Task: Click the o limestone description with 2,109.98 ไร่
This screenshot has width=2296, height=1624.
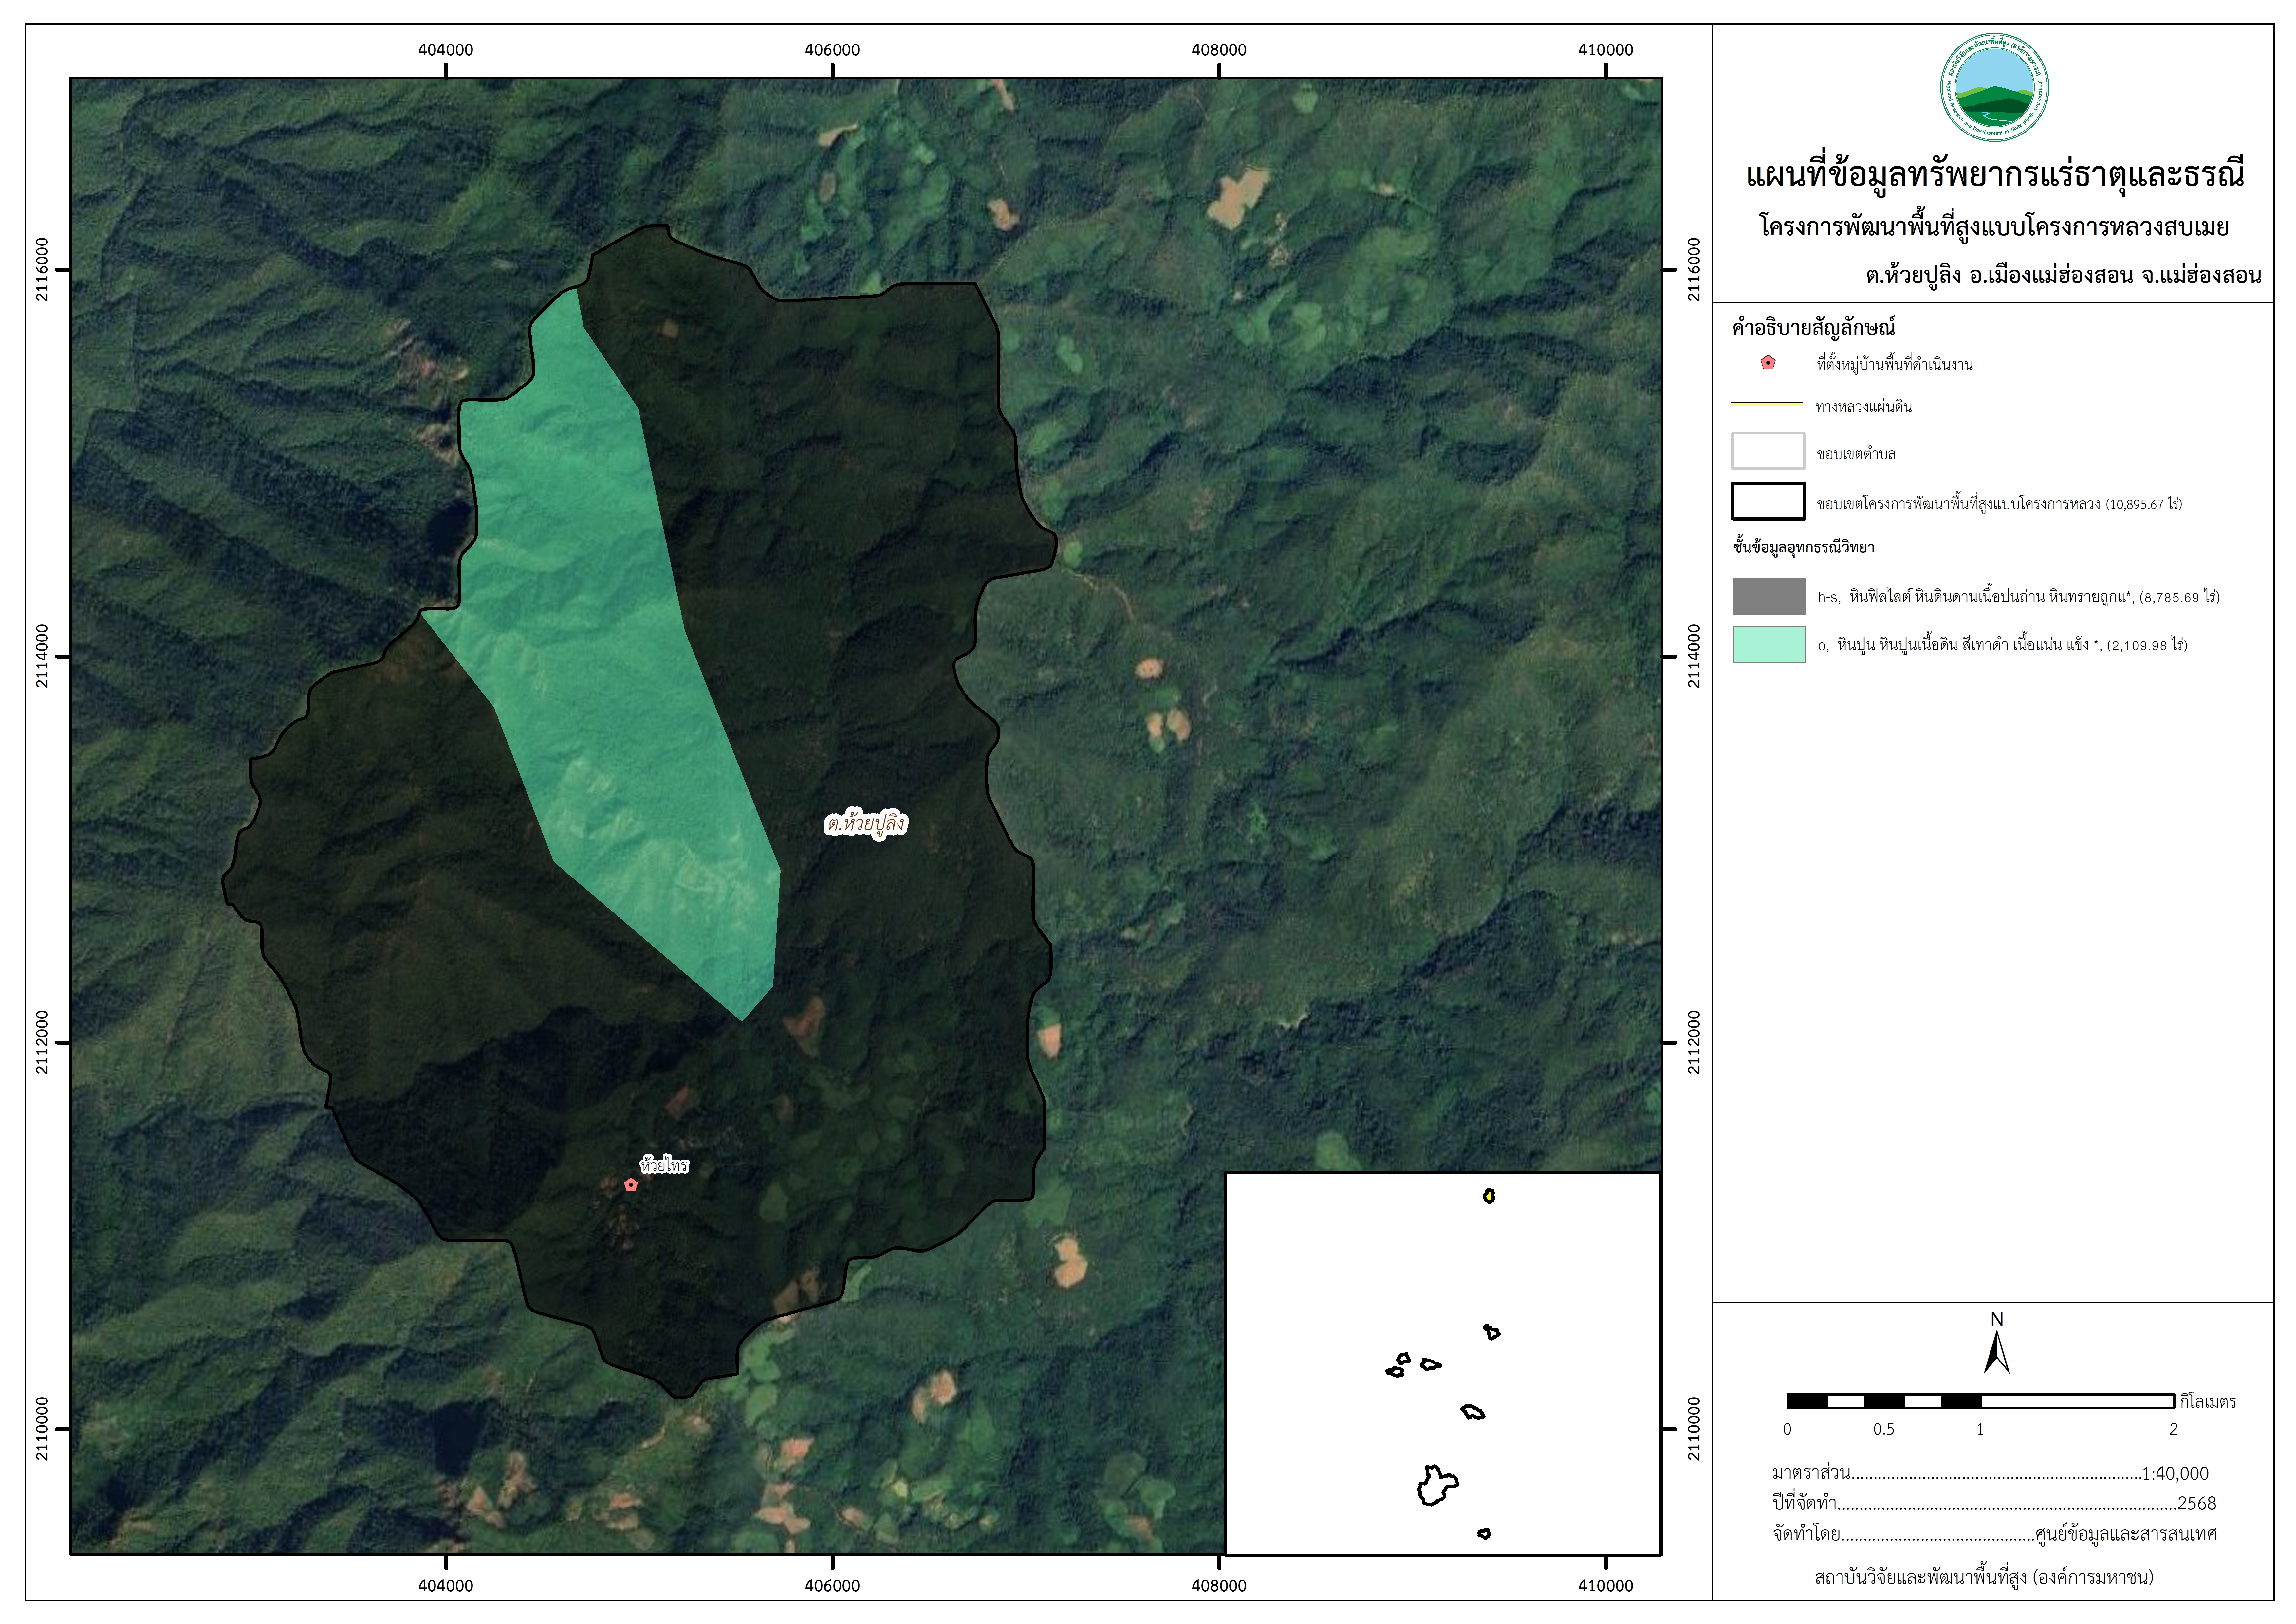Action: tap(2003, 645)
